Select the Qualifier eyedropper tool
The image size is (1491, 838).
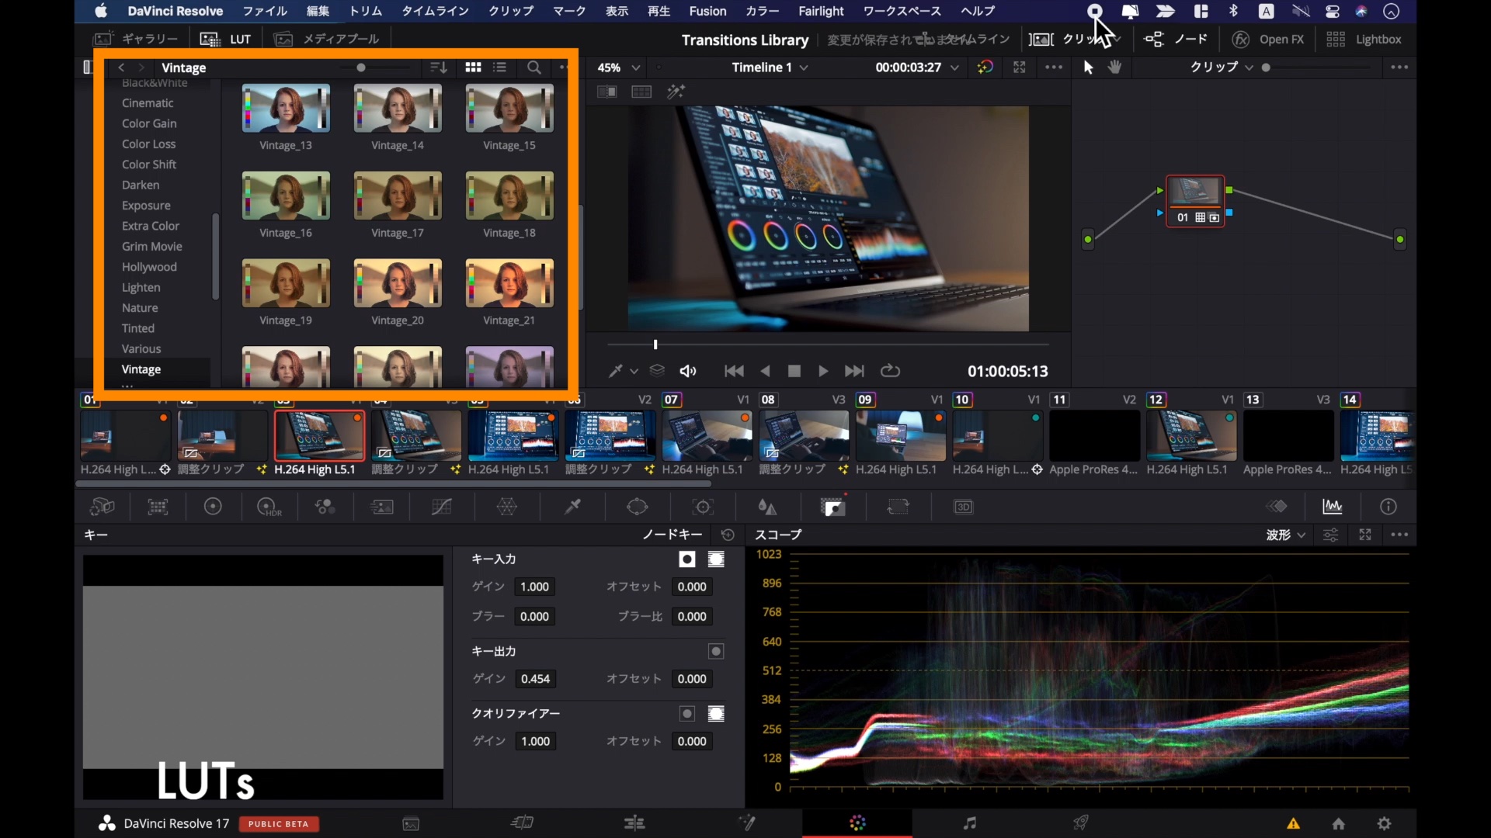click(x=572, y=507)
